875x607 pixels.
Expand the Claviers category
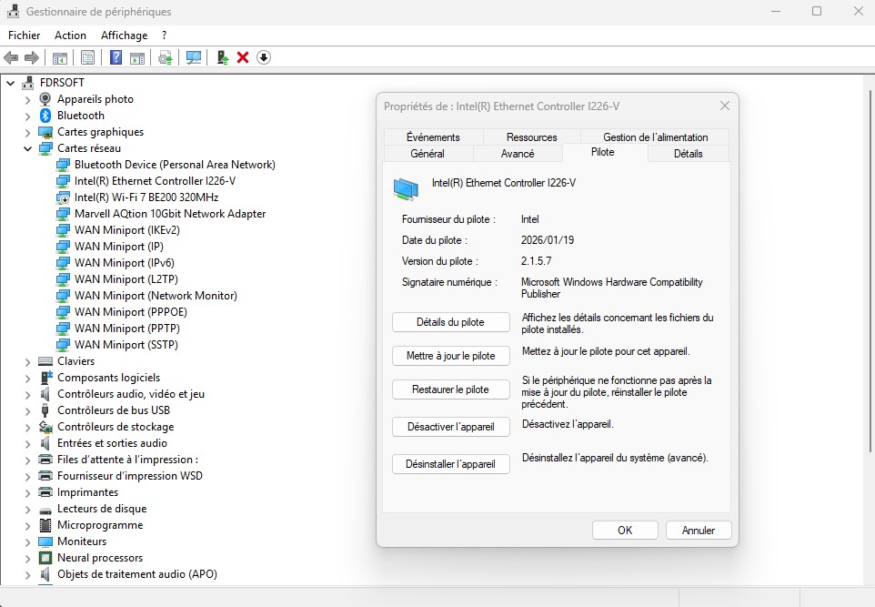(27, 361)
